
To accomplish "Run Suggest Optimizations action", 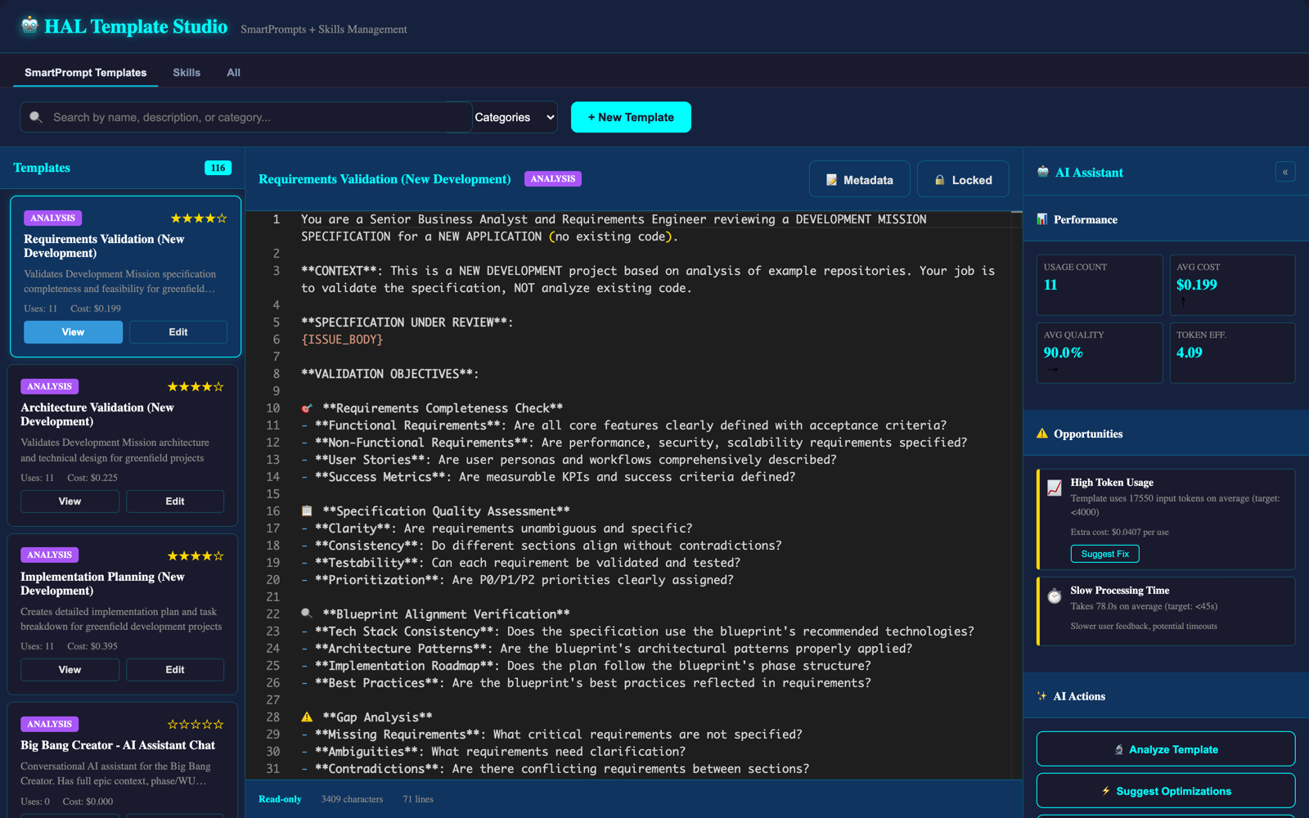I will 1165,791.
